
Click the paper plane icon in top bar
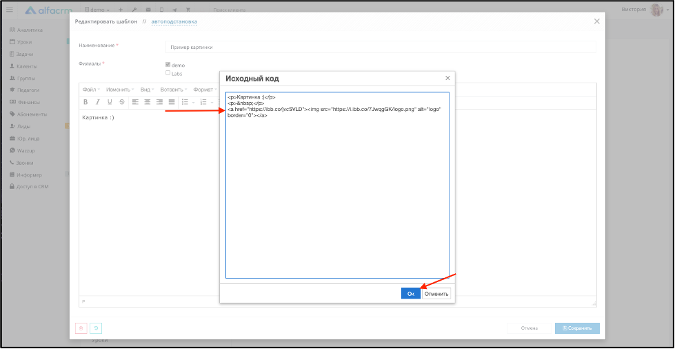[x=174, y=10]
